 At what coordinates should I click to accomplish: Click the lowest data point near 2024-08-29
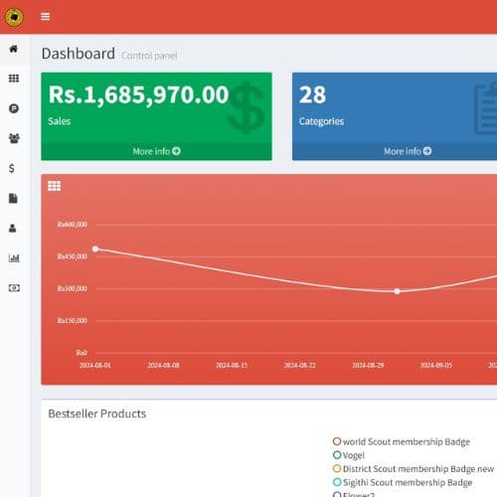pos(398,291)
